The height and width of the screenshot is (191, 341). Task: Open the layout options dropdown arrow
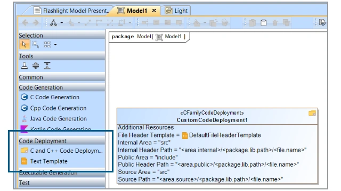62,22
